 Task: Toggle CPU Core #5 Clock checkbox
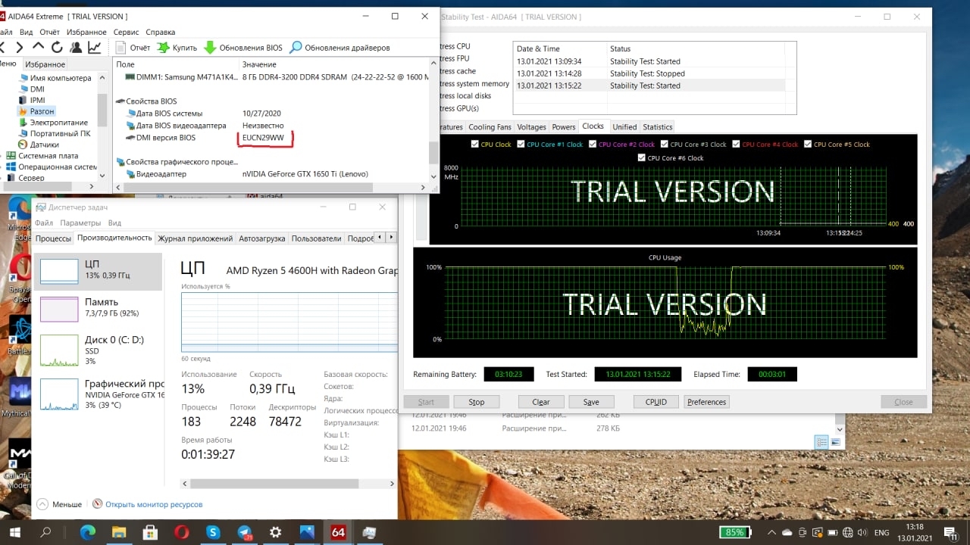coord(808,144)
